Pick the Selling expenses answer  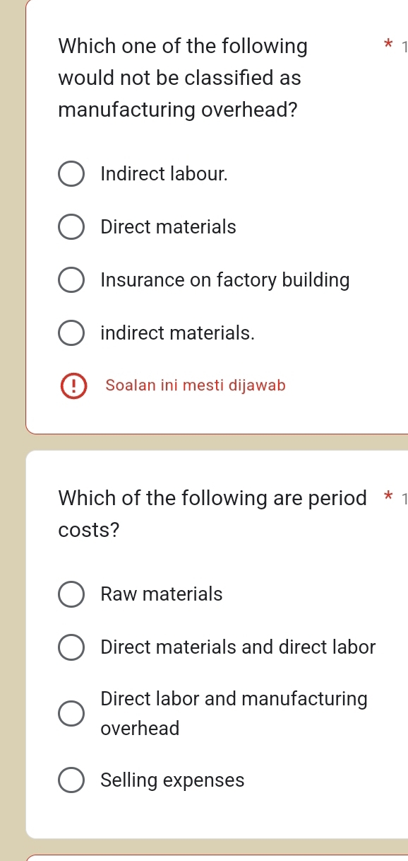pos(71,780)
